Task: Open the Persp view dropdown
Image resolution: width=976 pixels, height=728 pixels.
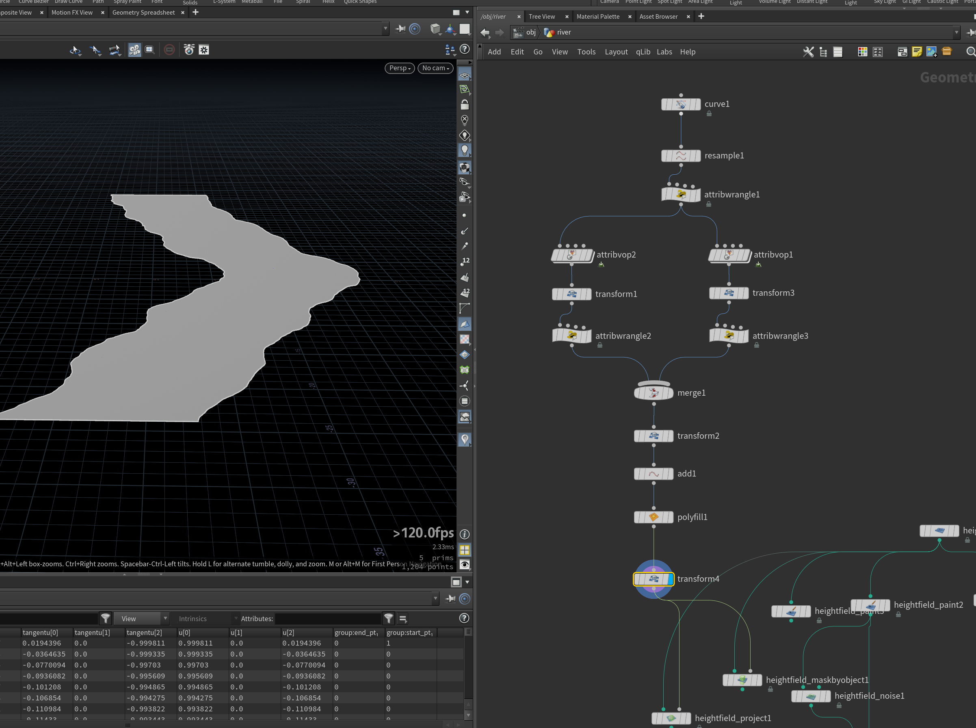Action: point(400,68)
